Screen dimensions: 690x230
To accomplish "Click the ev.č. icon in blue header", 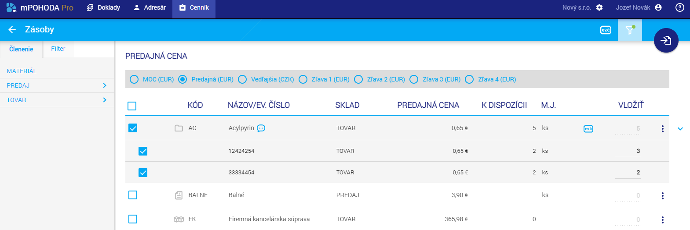I will coord(606,30).
